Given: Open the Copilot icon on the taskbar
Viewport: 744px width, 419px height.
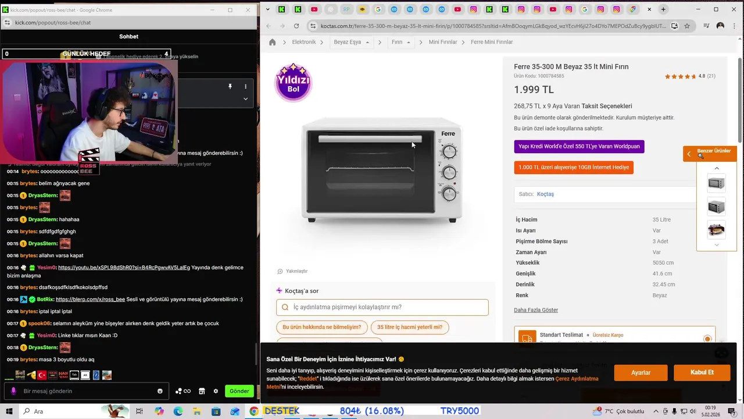Looking at the screenshot, I should click(x=159, y=411).
